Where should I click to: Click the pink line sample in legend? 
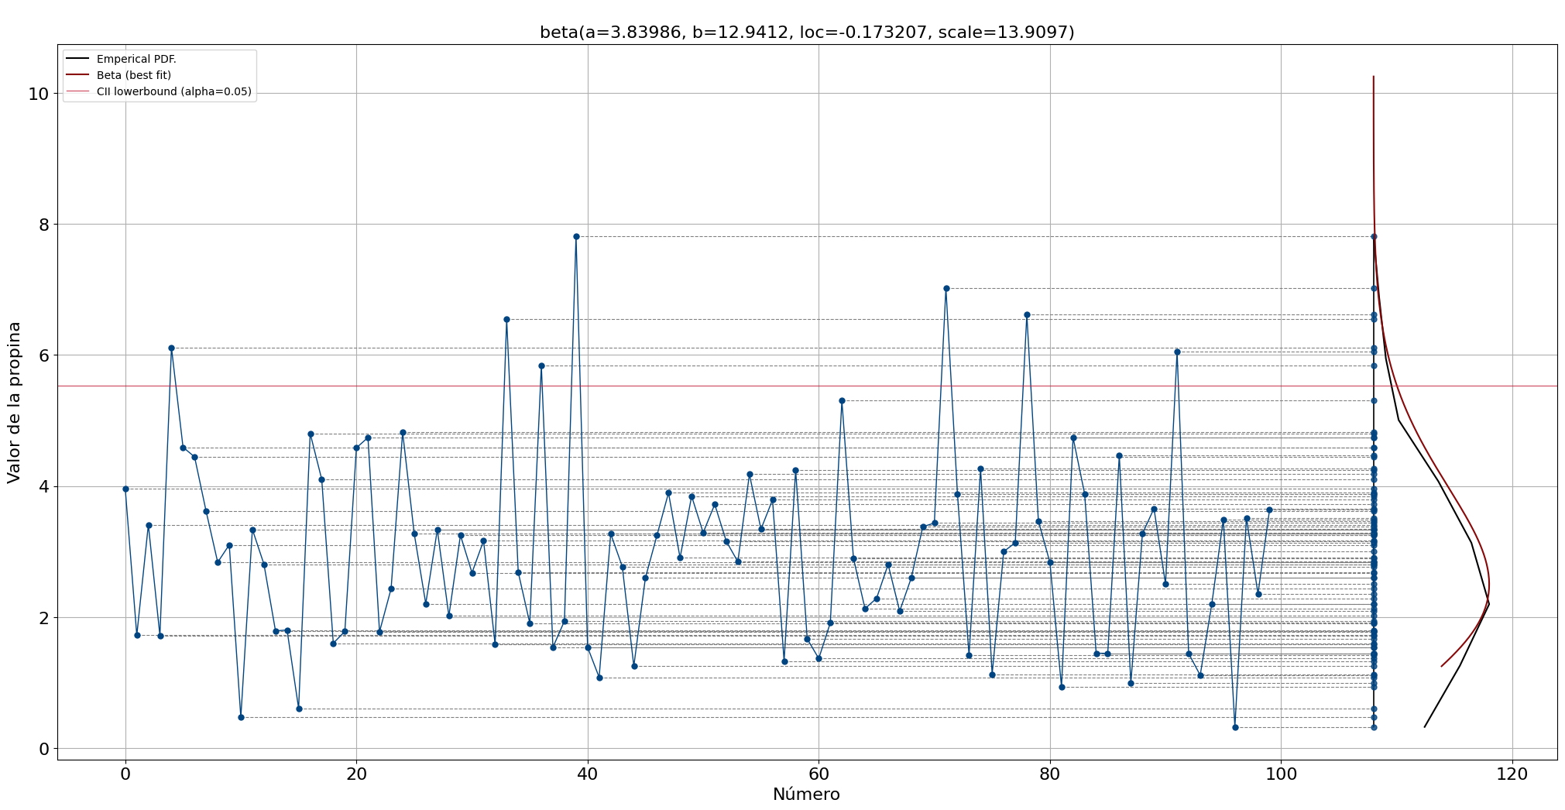(77, 91)
